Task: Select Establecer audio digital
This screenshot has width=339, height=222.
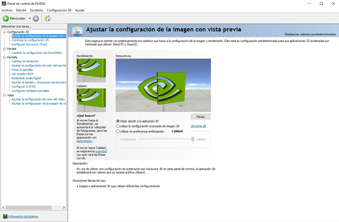Action: (26, 78)
